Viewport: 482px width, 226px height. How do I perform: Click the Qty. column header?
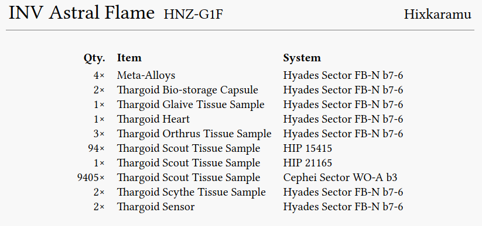[x=94, y=58]
